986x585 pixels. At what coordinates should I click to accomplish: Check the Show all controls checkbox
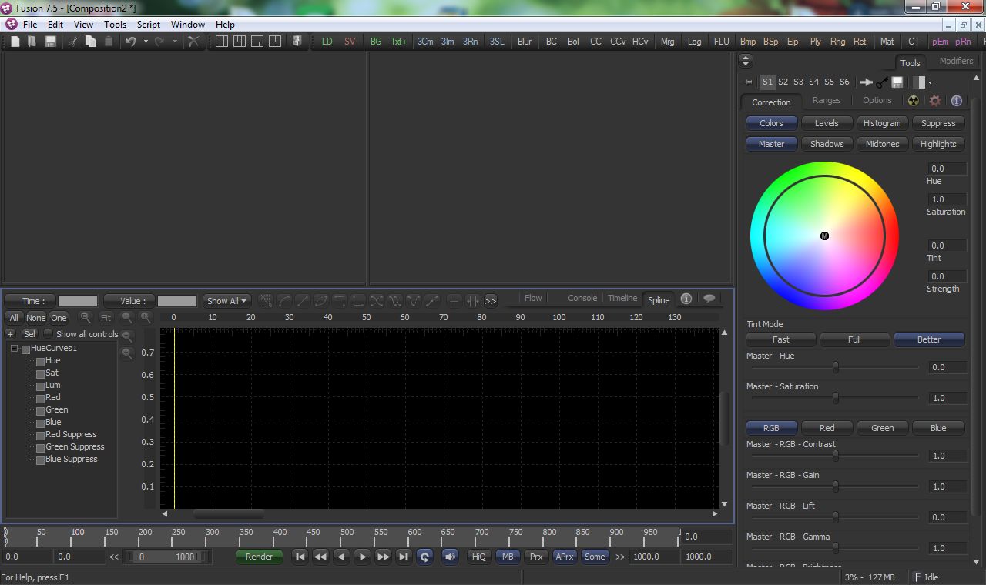click(x=48, y=334)
